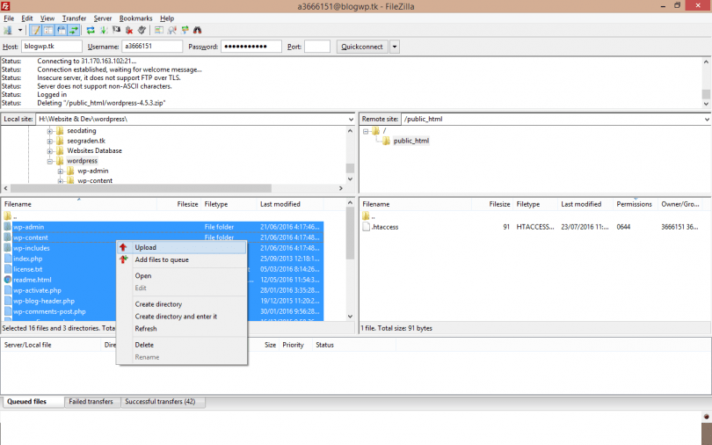The image size is (712, 445).
Task: Reconnect to the last server via the toolbar icon
Action: 142,30
